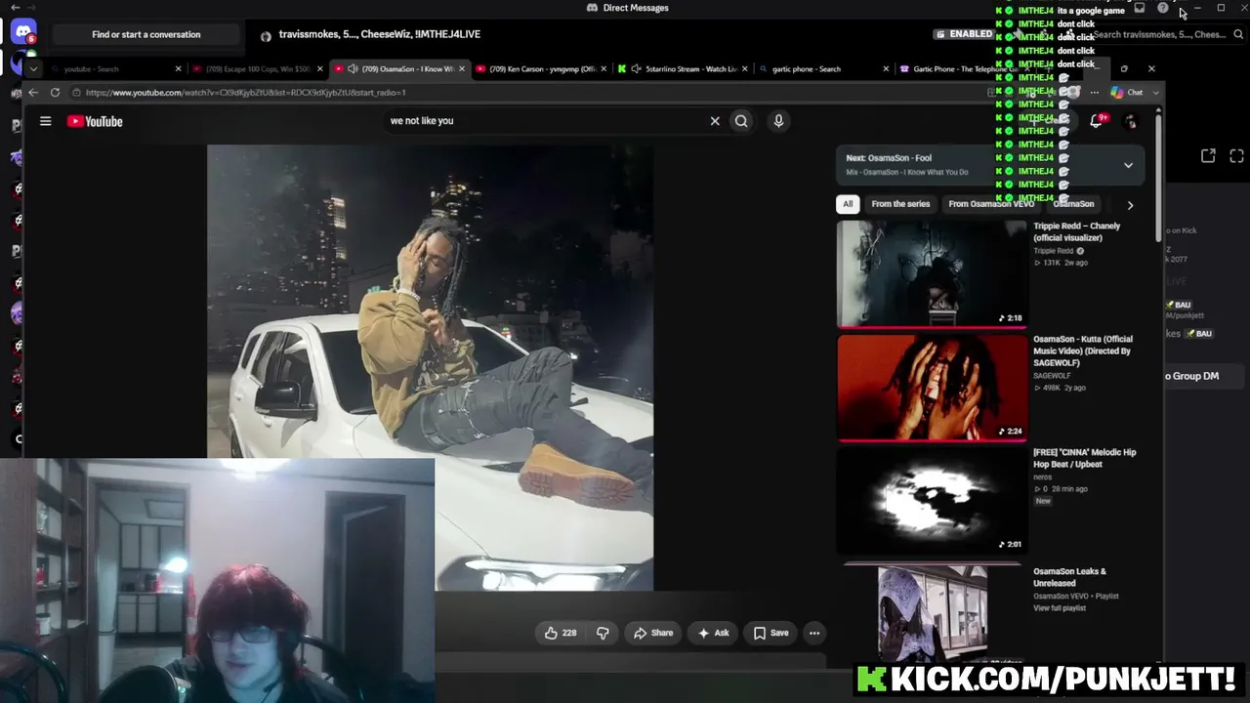Select the 'From OsamaSon VEVO' chip
The image size is (1250, 703).
(991, 204)
